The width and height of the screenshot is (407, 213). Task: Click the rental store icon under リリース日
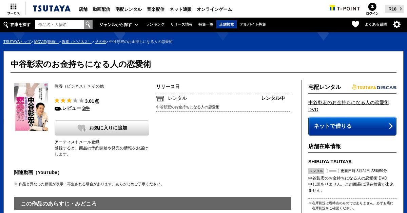(160, 98)
